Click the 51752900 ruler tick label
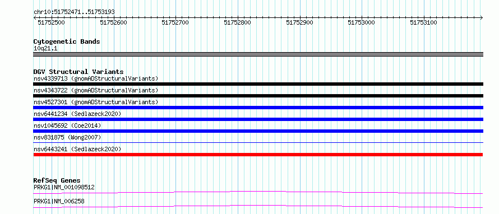Viewport: 499px width, 214px height. point(299,22)
